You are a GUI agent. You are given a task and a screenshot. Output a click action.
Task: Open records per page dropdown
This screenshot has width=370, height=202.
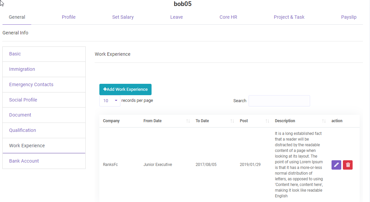[110, 100]
